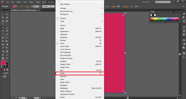Viewport: 186px width, 99px height.
Task: Select the Eraser tool
Action: pos(7,31)
